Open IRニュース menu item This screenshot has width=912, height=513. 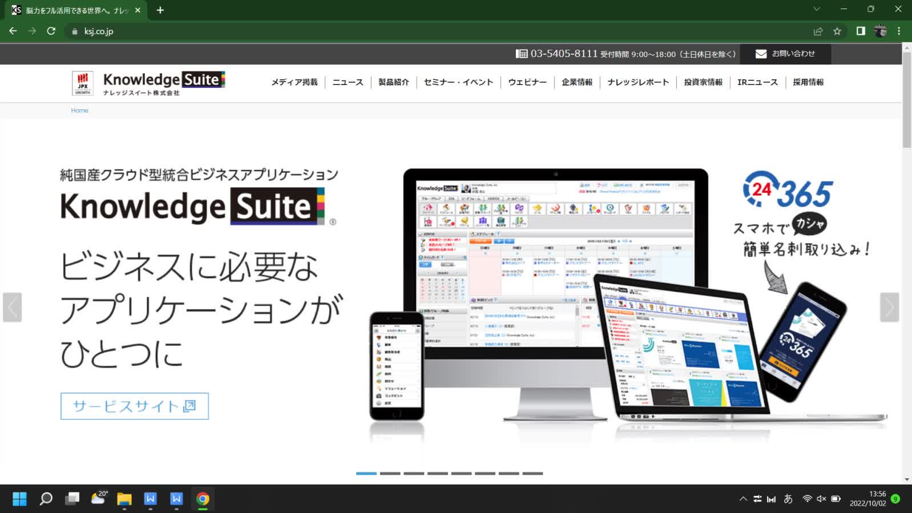[x=757, y=82]
